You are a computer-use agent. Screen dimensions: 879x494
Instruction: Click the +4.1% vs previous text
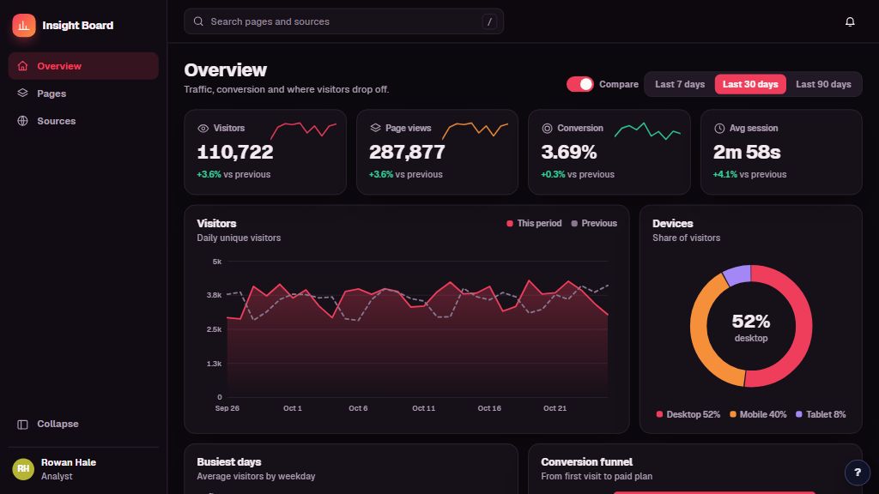tap(749, 174)
